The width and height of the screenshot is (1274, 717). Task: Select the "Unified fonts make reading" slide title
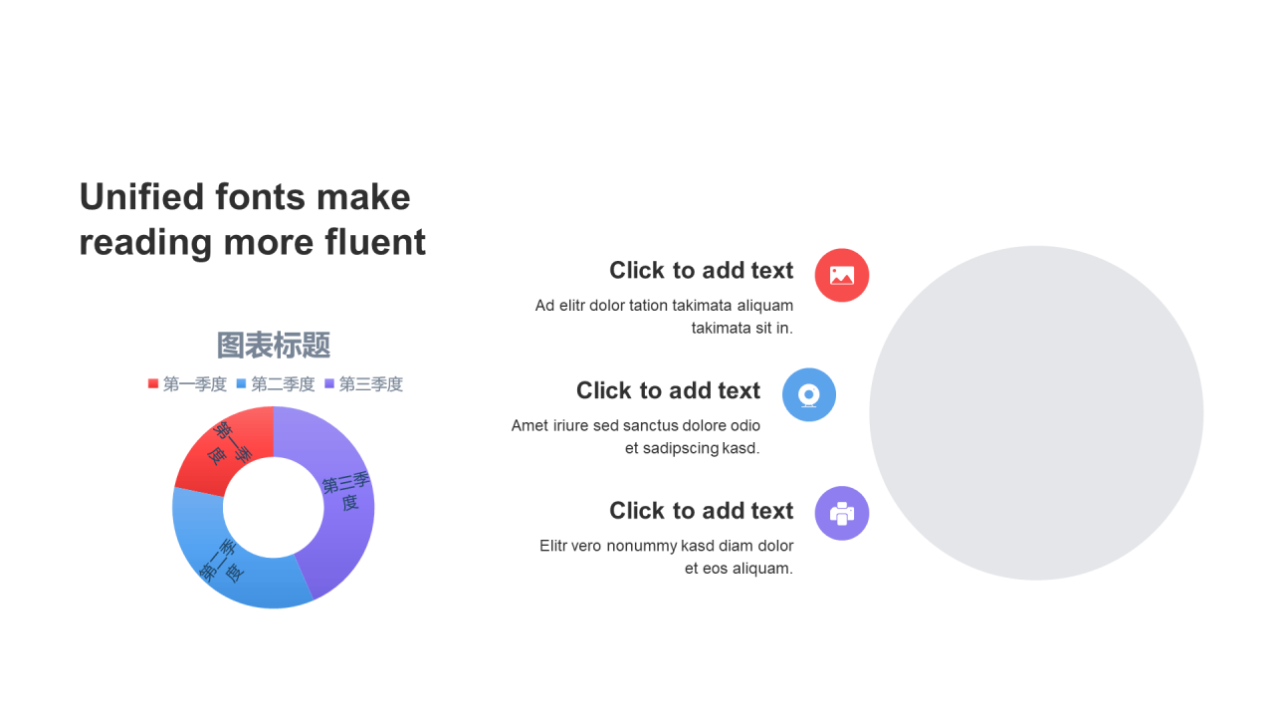[x=253, y=219]
